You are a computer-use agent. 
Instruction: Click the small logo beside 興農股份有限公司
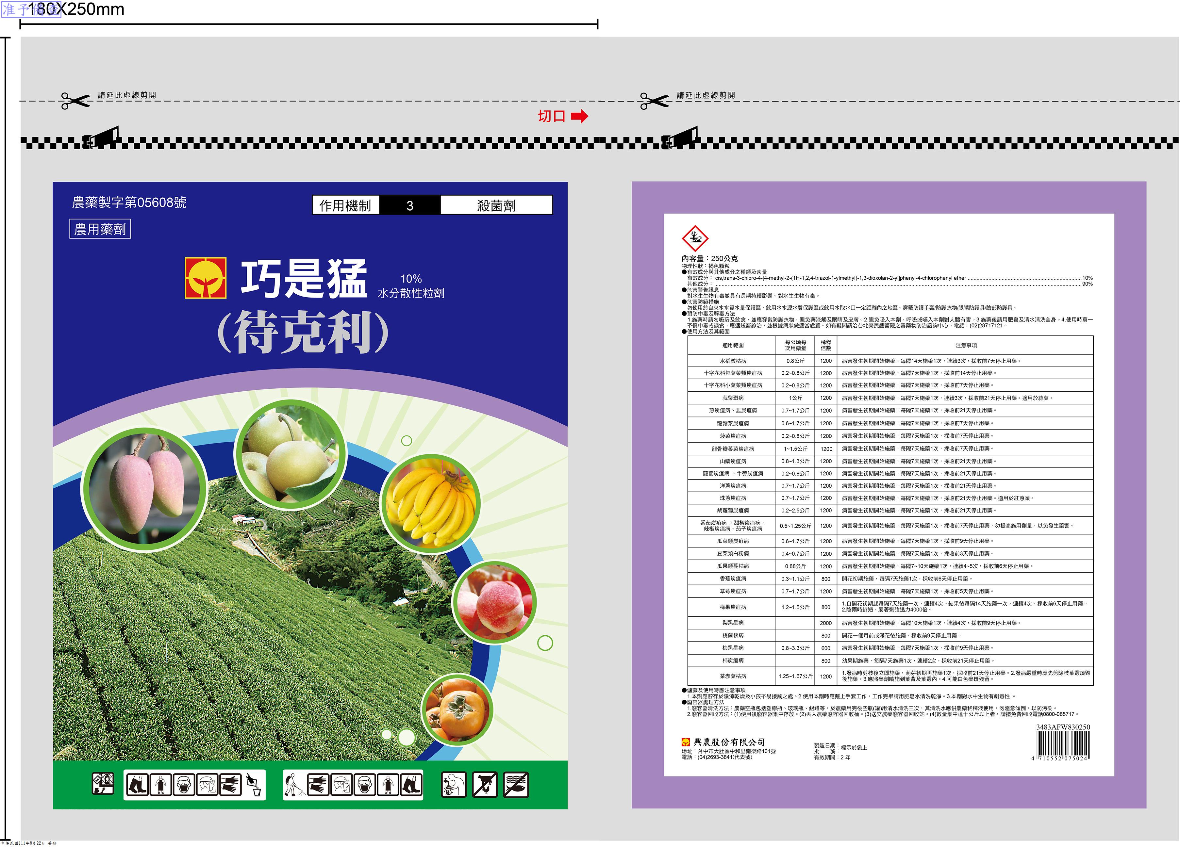pos(686,742)
